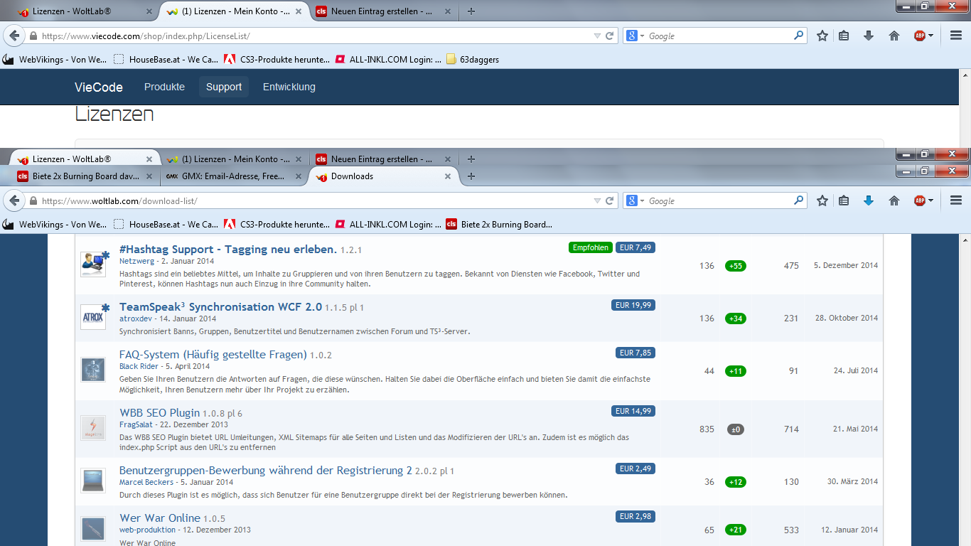Switch to the GMX: Email-Adresse tab

(229, 176)
